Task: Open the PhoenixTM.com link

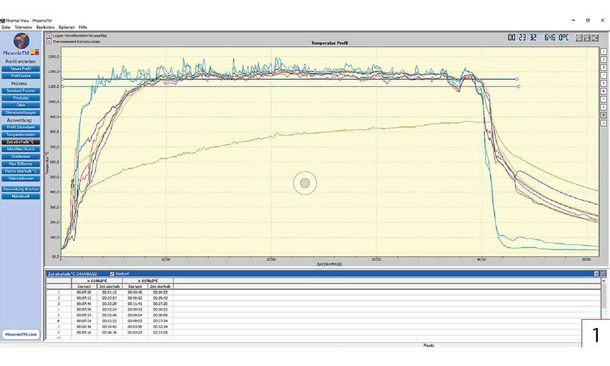Action: (21, 334)
